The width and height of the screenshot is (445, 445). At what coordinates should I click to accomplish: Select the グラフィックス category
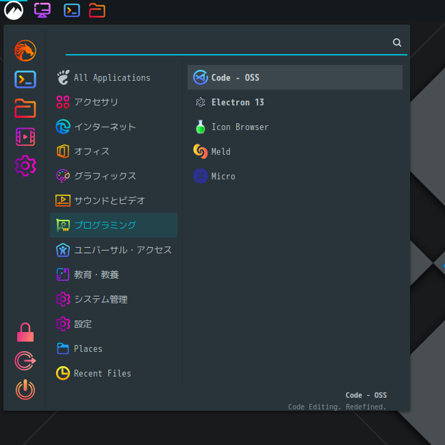[x=114, y=176]
